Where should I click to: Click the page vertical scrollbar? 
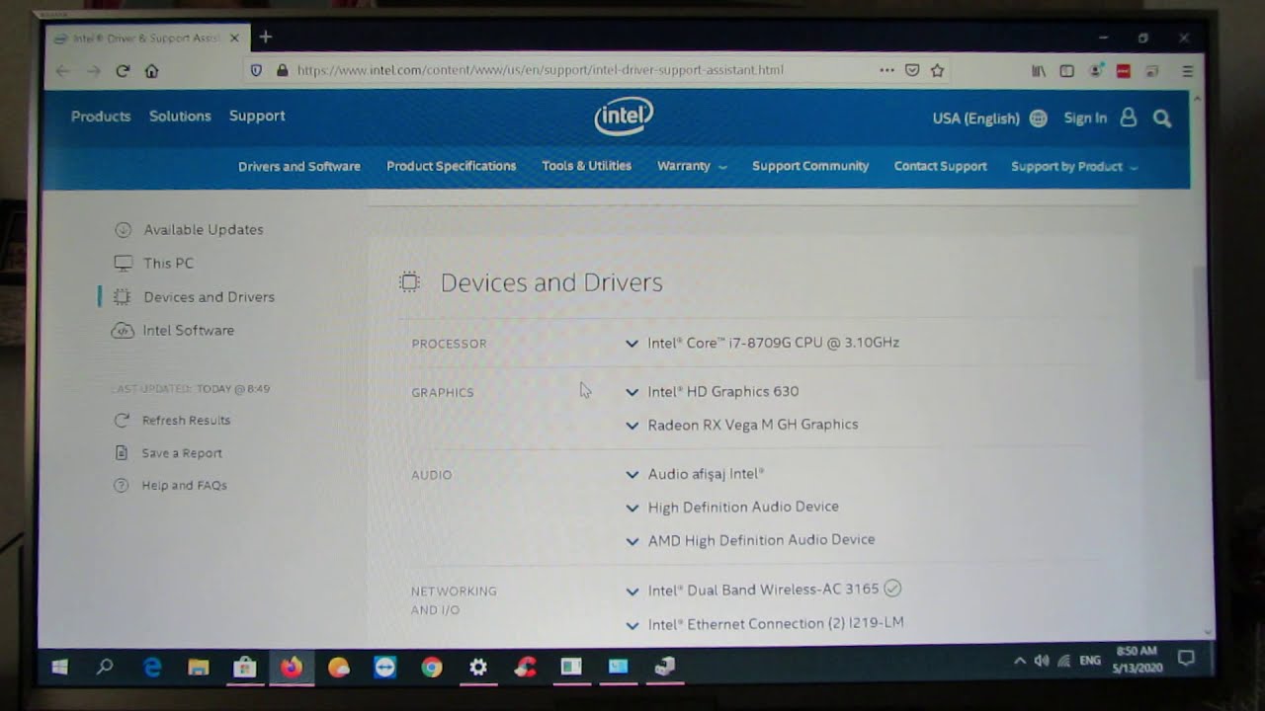[x=1201, y=321]
